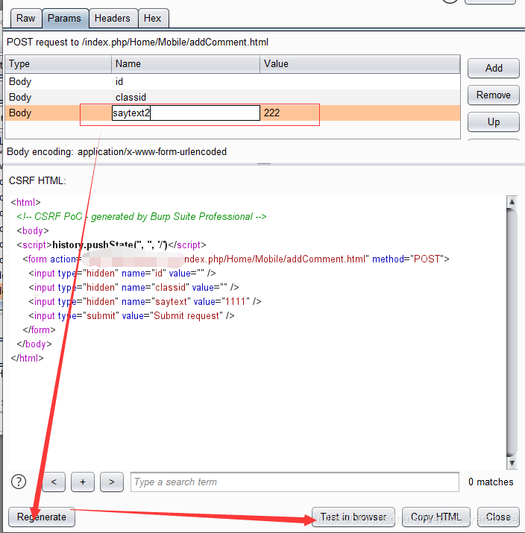The height and width of the screenshot is (533, 525).
Task: Sort by the Name column header
Action: click(186, 64)
